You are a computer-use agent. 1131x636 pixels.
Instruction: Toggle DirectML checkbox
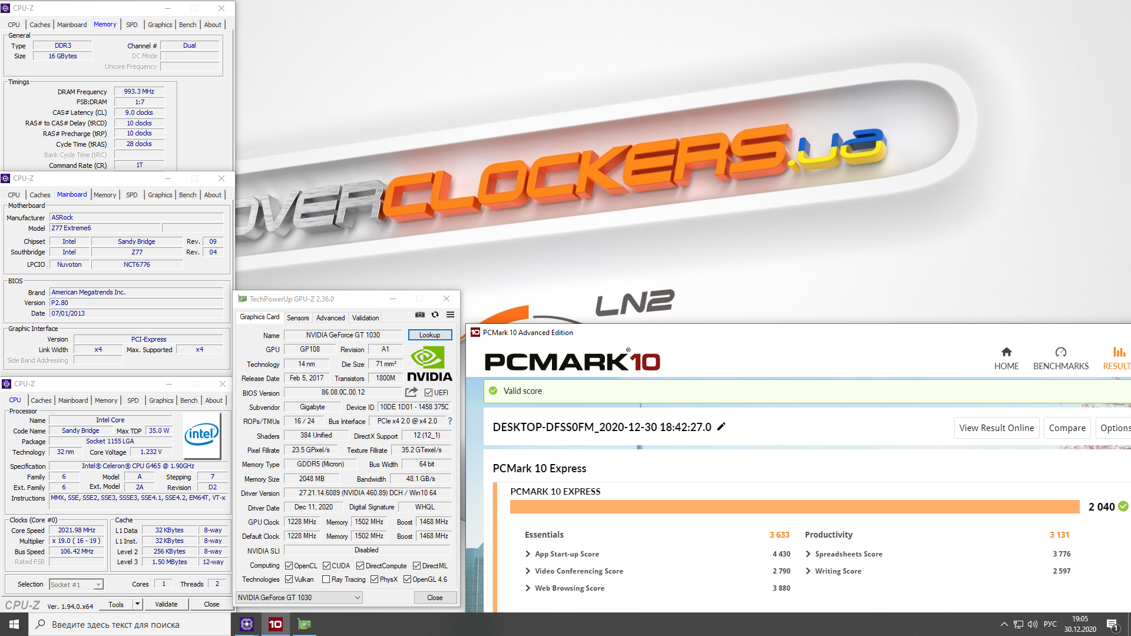click(x=416, y=566)
